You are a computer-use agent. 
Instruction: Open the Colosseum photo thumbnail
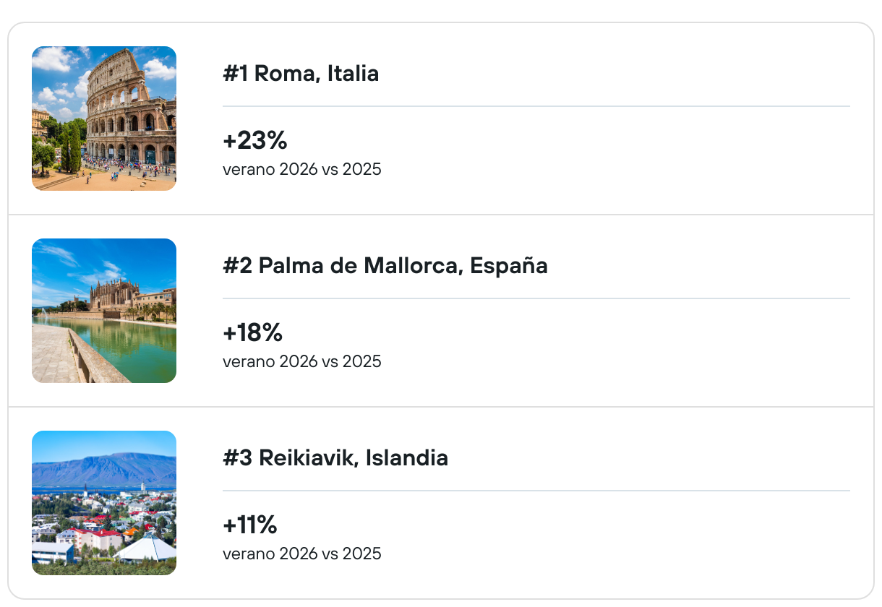(104, 119)
